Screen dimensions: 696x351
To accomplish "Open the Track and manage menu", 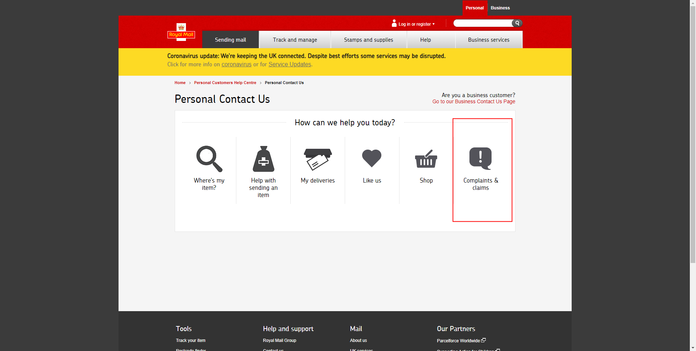I will point(295,40).
